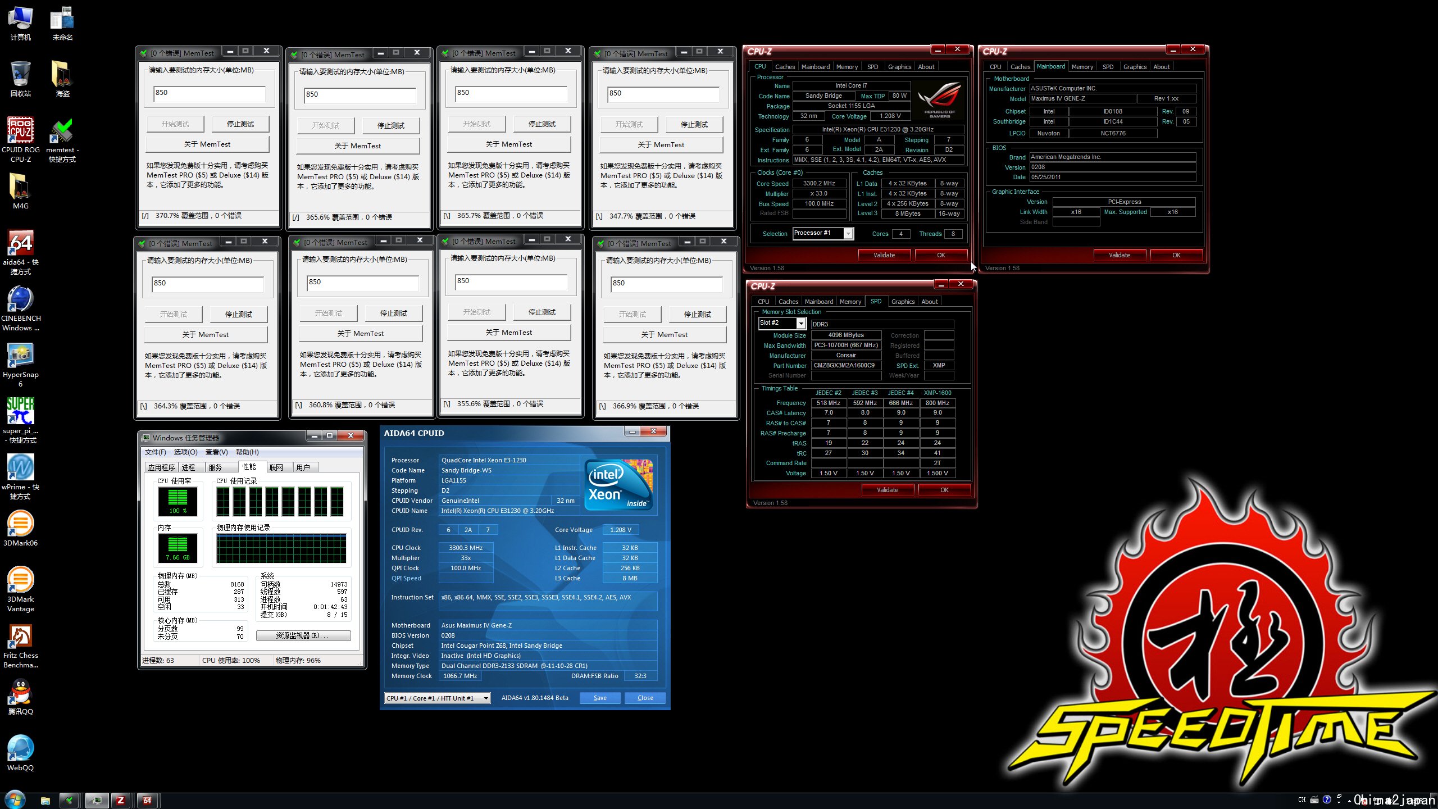Open 资源监视器 from Task Manager

[303, 635]
